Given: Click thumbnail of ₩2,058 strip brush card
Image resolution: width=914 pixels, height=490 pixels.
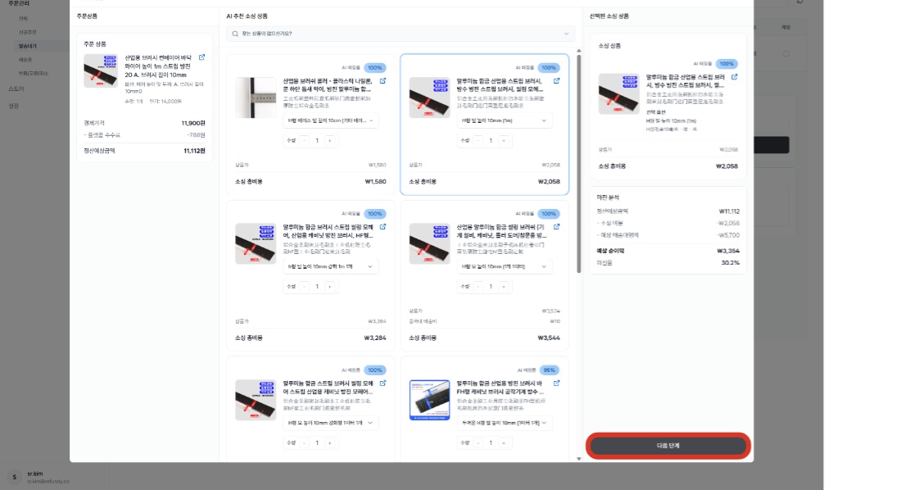Looking at the screenshot, I should [x=429, y=98].
